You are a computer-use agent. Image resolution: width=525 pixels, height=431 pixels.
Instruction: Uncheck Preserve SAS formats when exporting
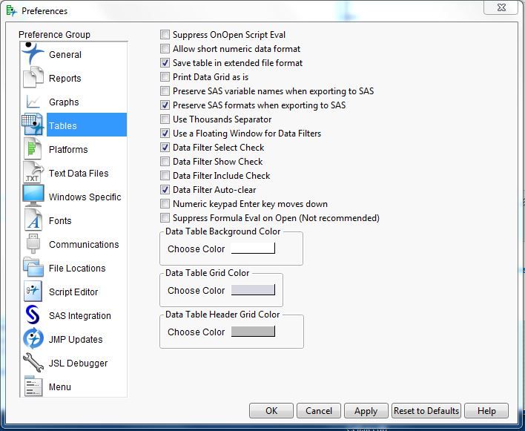165,105
